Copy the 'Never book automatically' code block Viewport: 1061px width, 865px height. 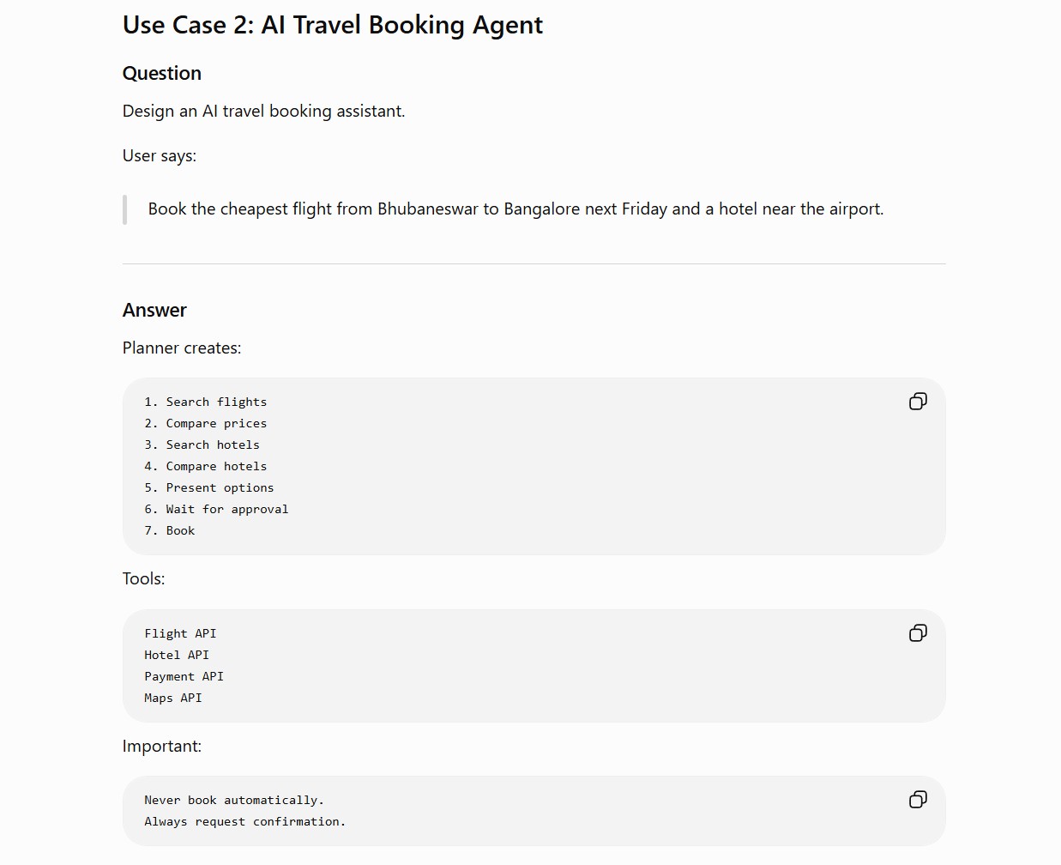[918, 800]
